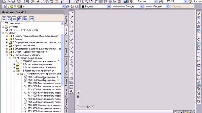This screenshot has height=113, width=202.
Task: Click the navigator tree scrollbar up arrow
Action: click(x=62, y=24)
